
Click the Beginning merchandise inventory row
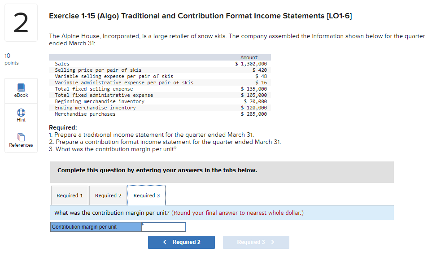160,102
